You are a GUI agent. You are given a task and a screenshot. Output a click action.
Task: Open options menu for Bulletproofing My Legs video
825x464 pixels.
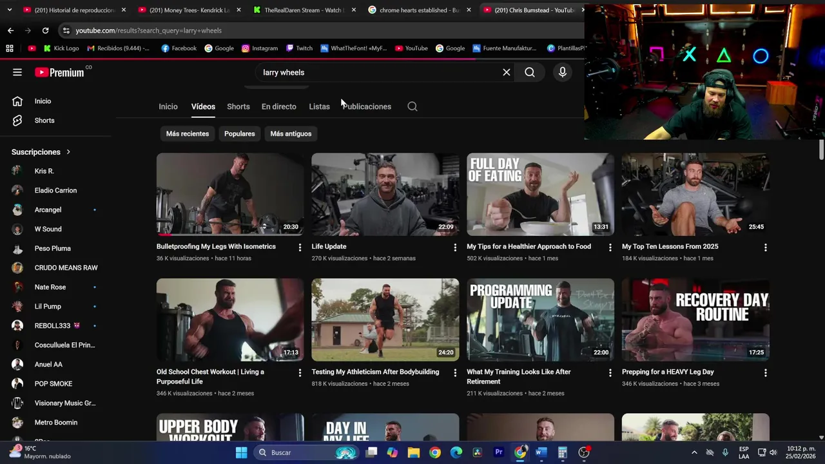(x=300, y=247)
